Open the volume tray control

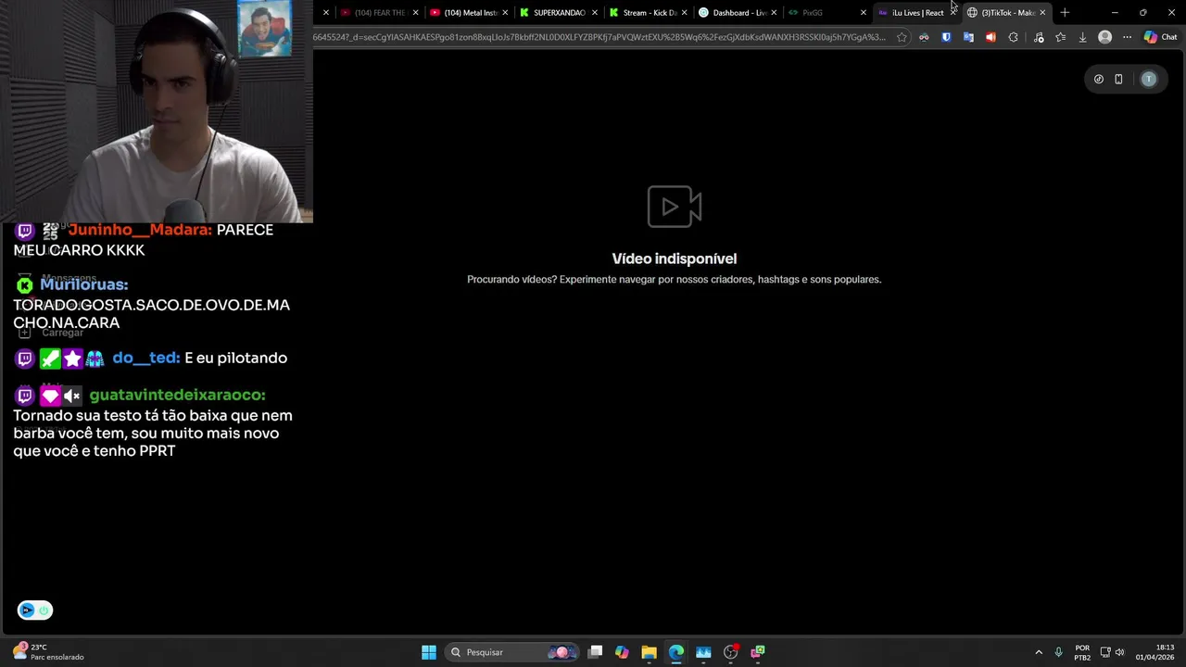tap(1119, 652)
